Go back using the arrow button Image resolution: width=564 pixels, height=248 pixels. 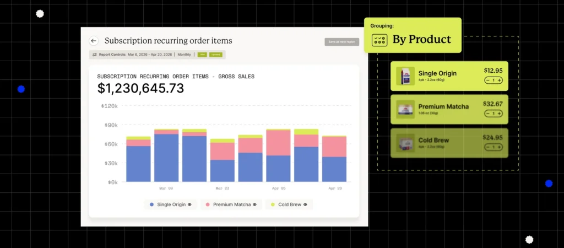point(94,41)
